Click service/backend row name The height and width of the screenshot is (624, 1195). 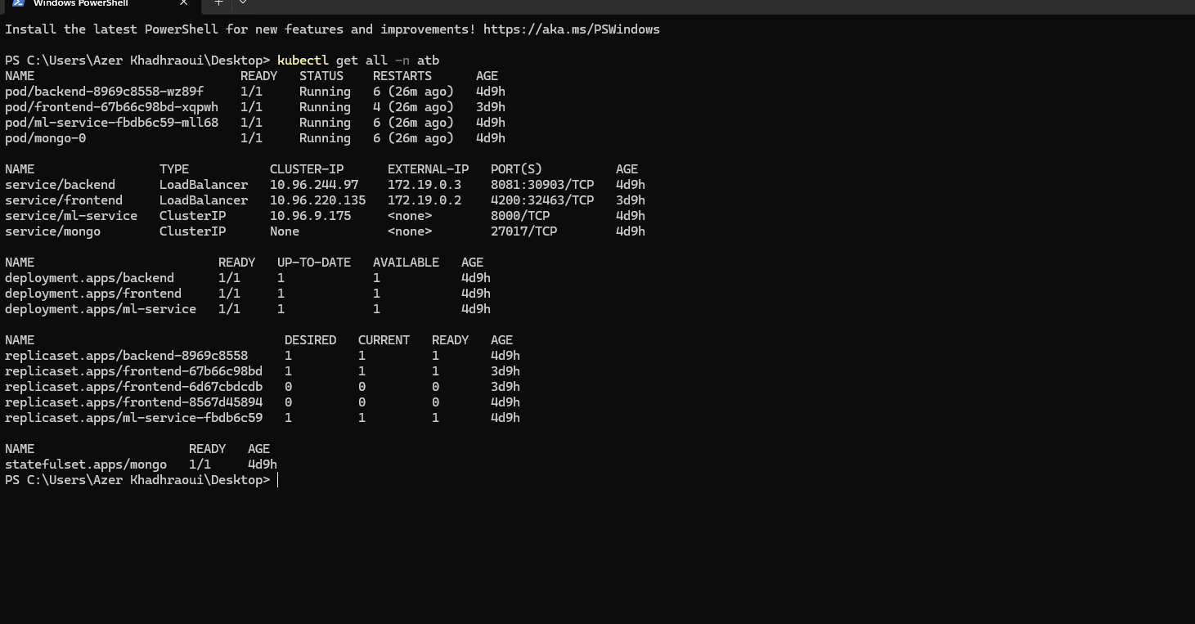click(60, 185)
